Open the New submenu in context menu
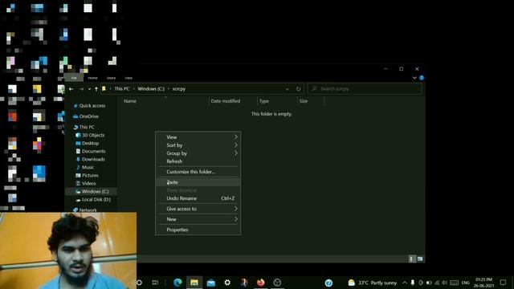This screenshot has width=514, height=289. pyautogui.click(x=198, y=219)
